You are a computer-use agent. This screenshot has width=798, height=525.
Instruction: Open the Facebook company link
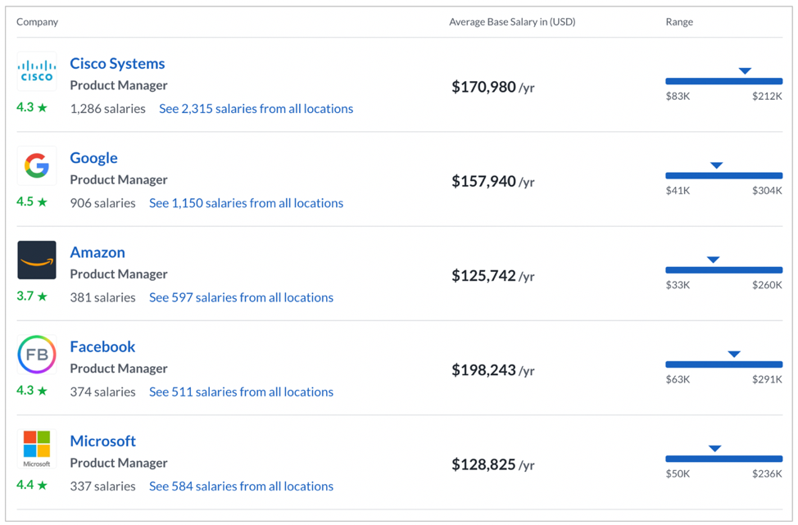[102, 347]
